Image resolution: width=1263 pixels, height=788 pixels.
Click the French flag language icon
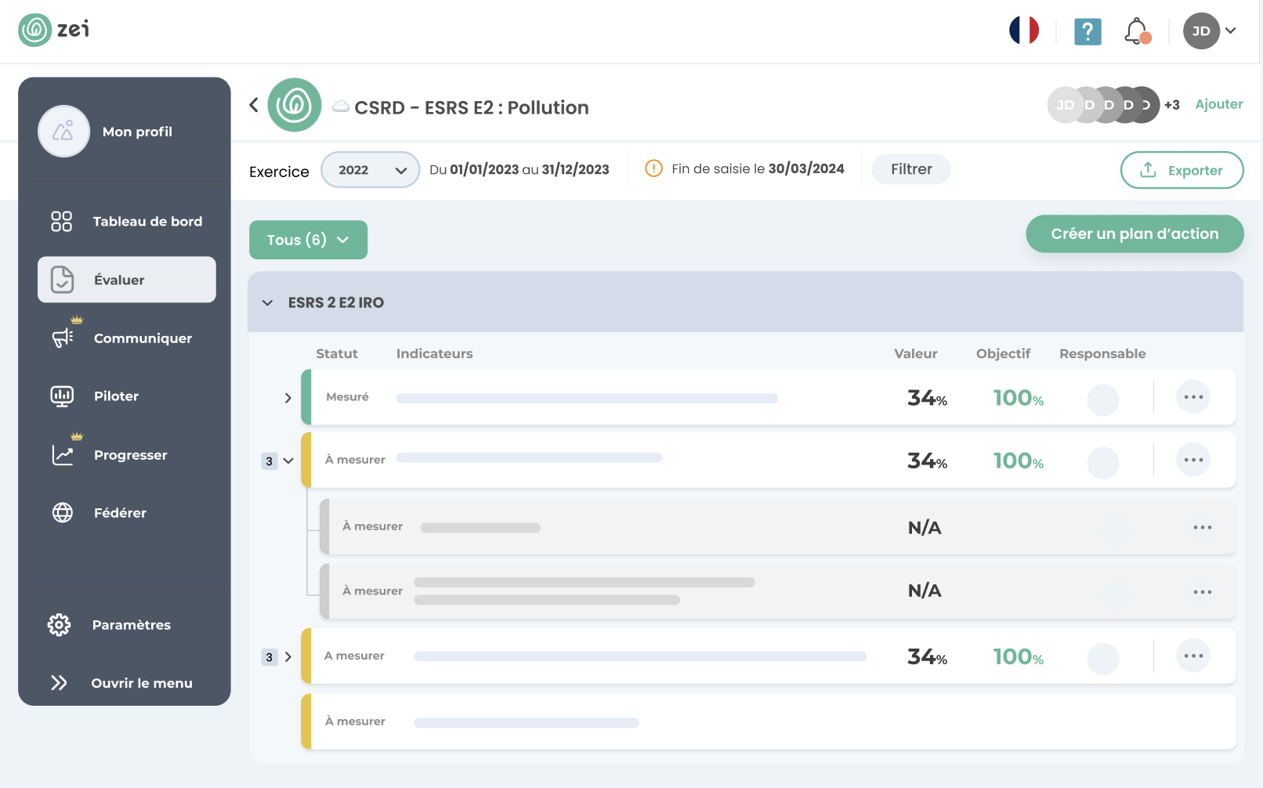coord(1024,30)
